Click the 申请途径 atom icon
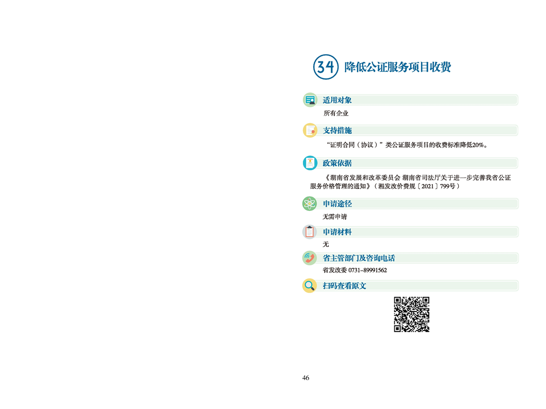 310,204
